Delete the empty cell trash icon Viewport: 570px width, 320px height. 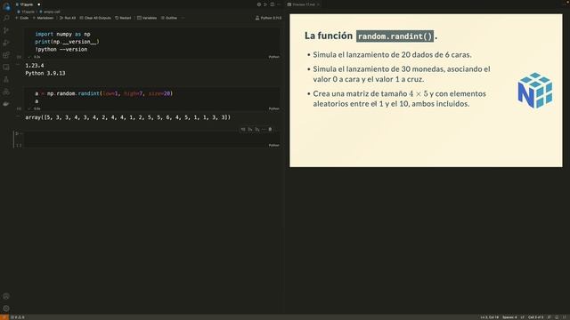coord(270,130)
